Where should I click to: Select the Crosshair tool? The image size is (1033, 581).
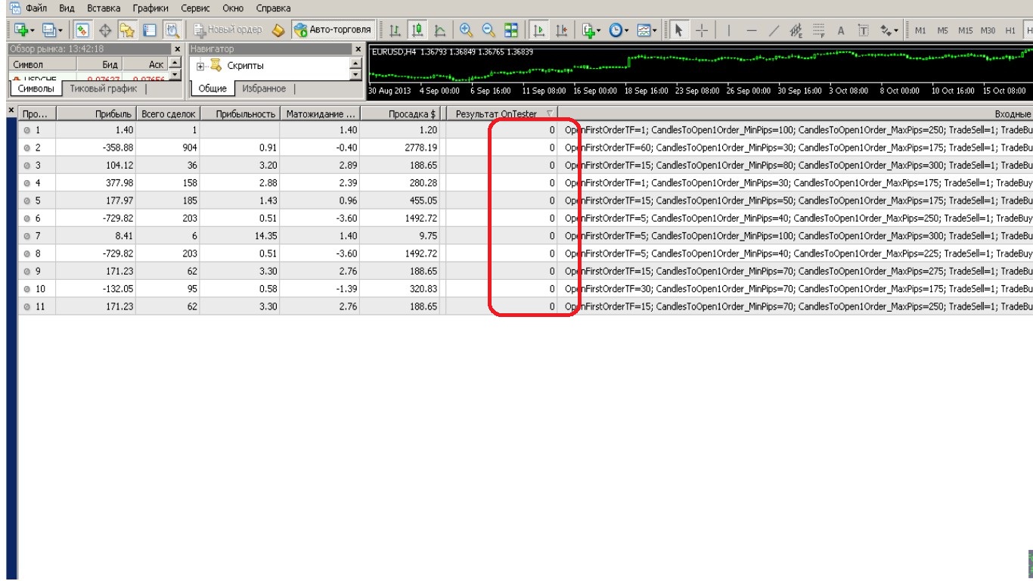pos(701,30)
